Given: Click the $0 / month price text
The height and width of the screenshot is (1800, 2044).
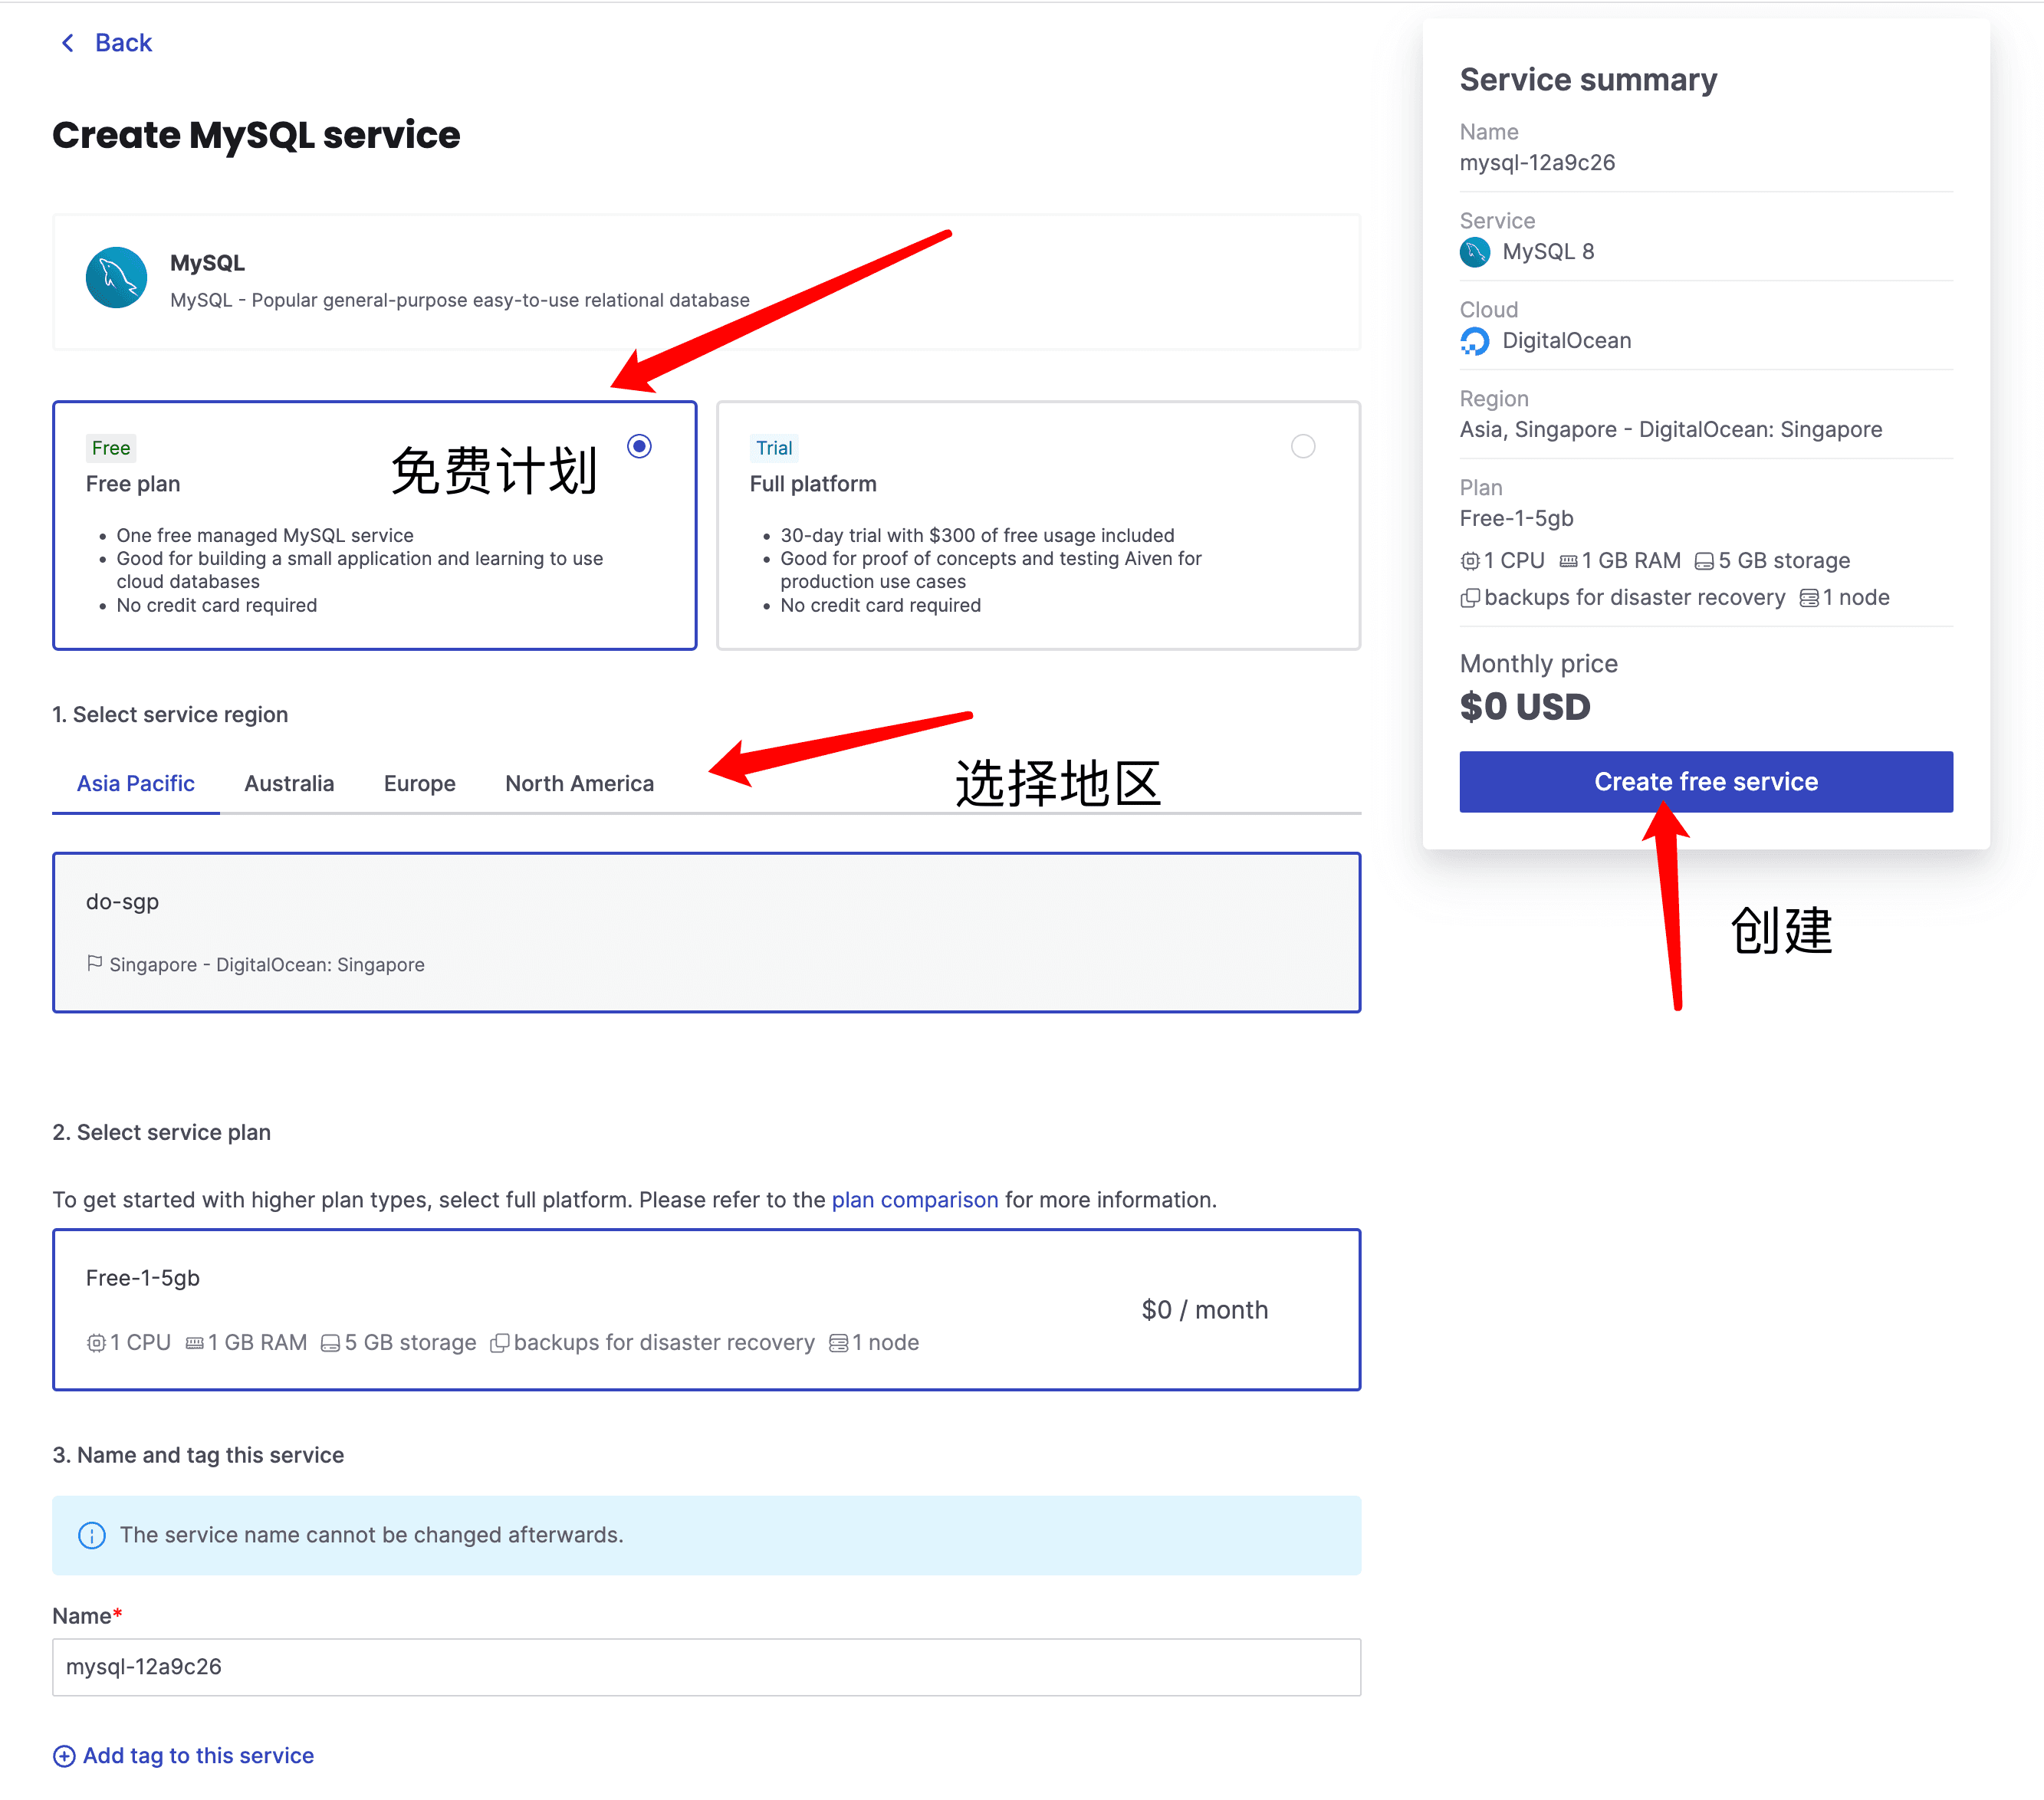Looking at the screenshot, I should tap(1205, 1309).
